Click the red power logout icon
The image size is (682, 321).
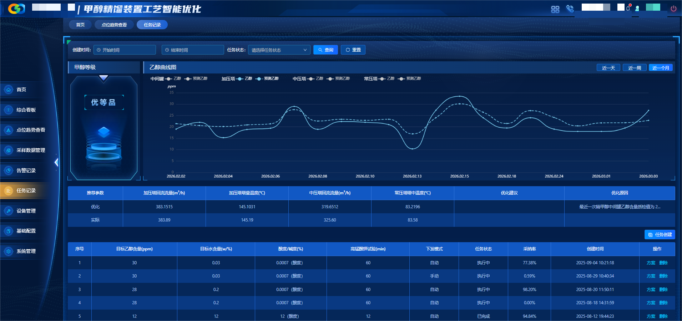pos(673,9)
